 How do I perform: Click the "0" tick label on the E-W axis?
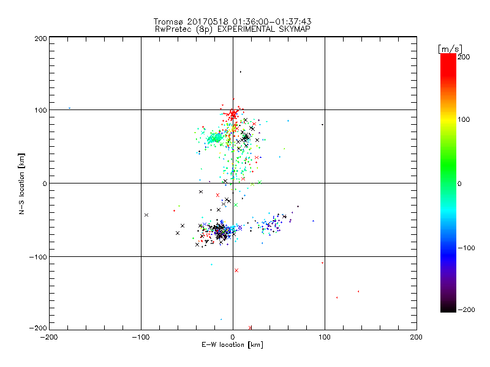click(233, 337)
